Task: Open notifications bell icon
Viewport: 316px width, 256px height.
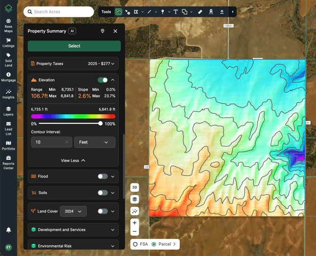Action: (8, 230)
